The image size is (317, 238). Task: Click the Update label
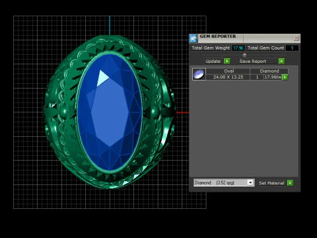click(x=213, y=61)
